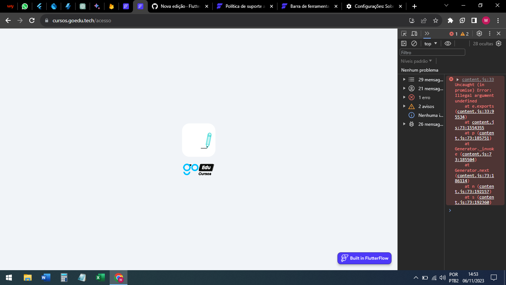Enable the bookmark star for this page

[x=436, y=21]
